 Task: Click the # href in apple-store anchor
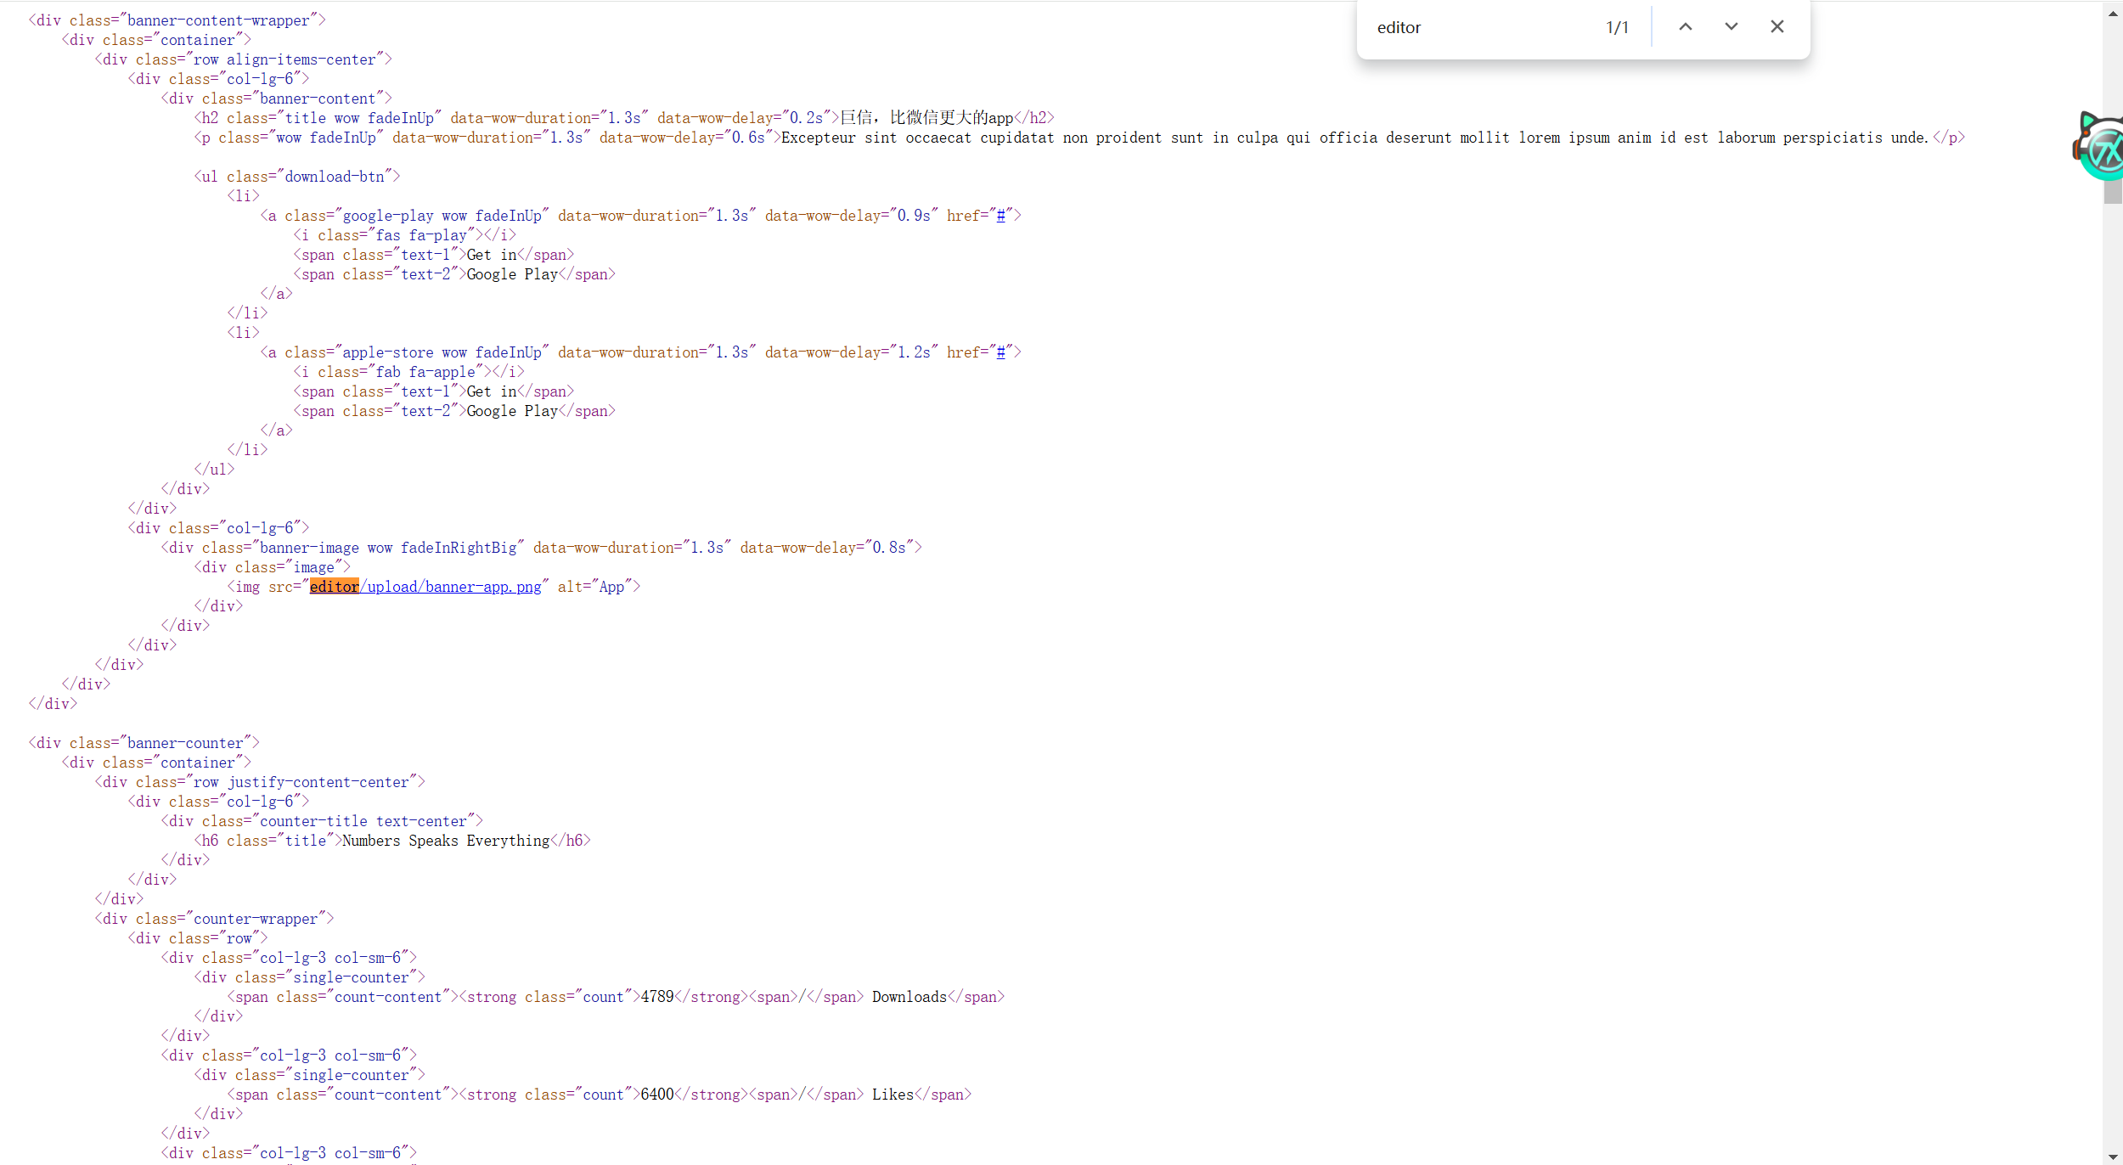[1000, 352]
